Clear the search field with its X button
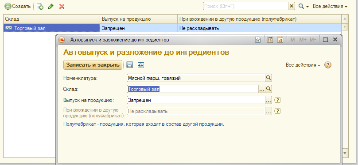The height and width of the screenshot is (165, 358). tap(292, 6)
